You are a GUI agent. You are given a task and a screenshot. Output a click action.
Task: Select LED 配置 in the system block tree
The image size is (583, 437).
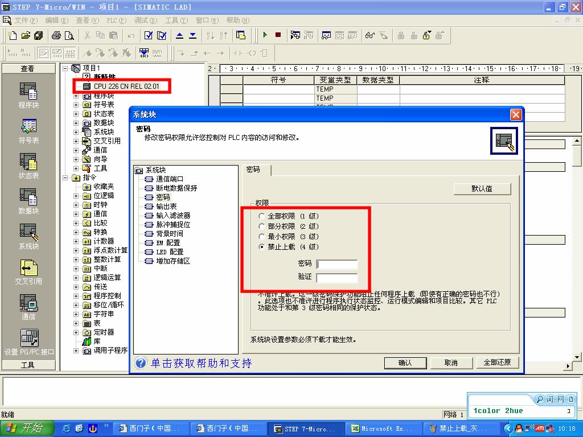[x=170, y=252]
